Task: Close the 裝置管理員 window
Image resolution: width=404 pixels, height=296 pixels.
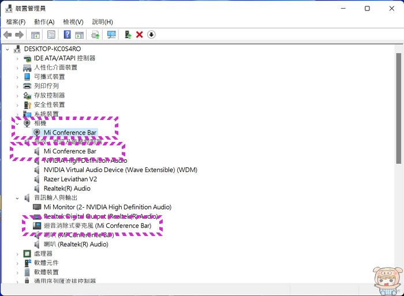Action: click(392, 9)
